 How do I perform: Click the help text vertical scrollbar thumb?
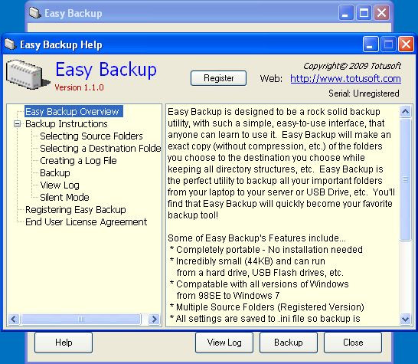pyautogui.click(x=405, y=179)
